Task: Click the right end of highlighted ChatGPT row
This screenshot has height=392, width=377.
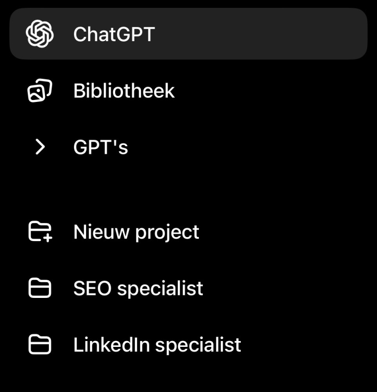Action: 343,34
